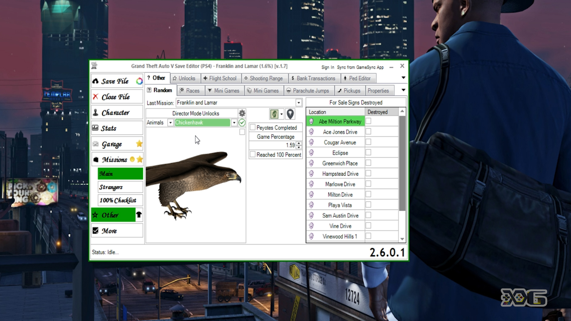Viewport: 571px width, 321px height.
Task: Enable the Reached 100 Percent checkbox
Action: pos(252,155)
